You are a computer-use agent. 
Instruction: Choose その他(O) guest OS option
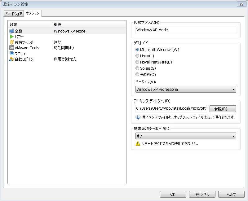coord(137,74)
